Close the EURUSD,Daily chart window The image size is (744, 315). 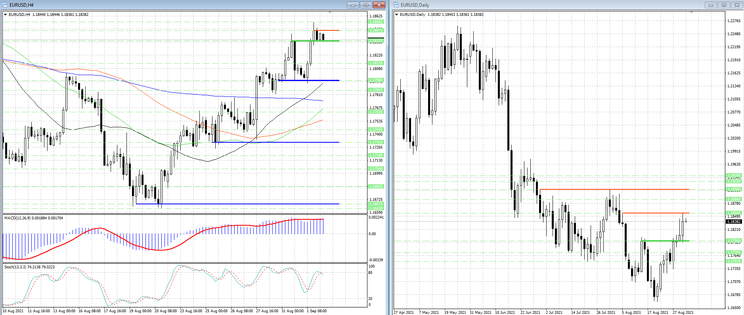737,5
